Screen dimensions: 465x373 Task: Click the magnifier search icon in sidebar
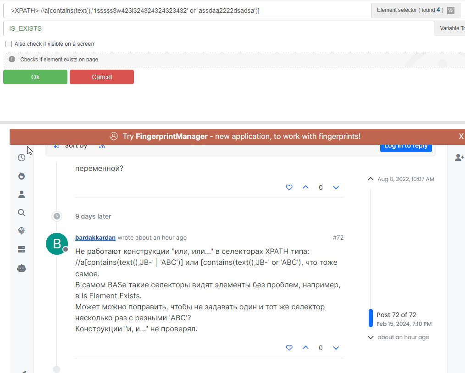22,213
